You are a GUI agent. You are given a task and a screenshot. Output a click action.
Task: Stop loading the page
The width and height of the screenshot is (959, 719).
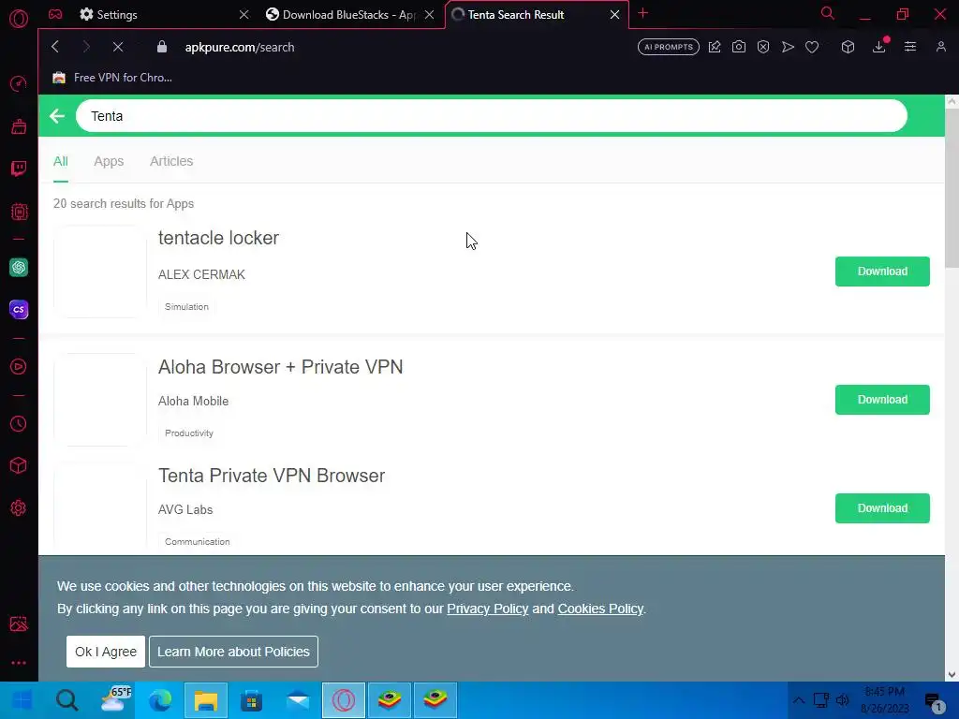click(x=118, y=47)
